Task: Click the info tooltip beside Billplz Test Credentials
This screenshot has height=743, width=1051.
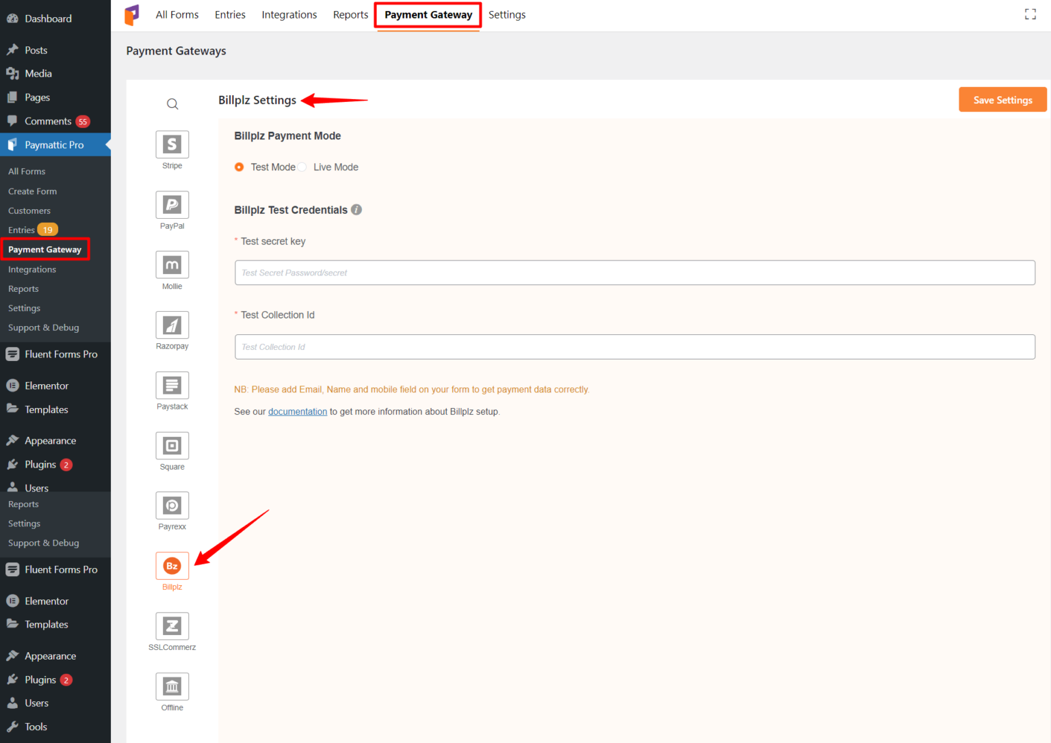Action: tap(356, 210)
